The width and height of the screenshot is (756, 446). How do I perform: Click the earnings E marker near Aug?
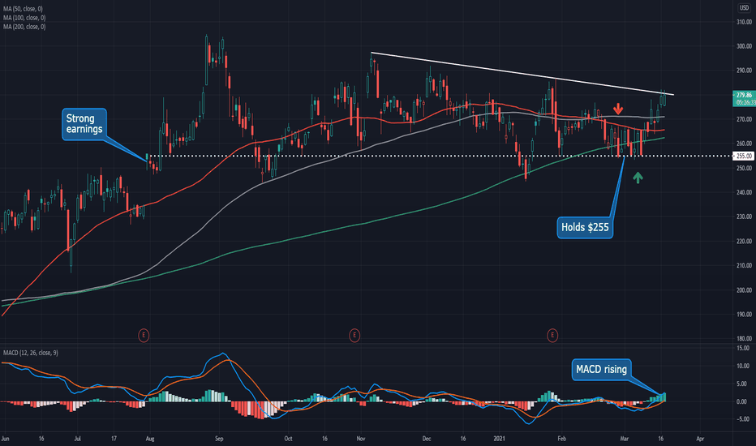pyautogui.click(x=144, y=335)
